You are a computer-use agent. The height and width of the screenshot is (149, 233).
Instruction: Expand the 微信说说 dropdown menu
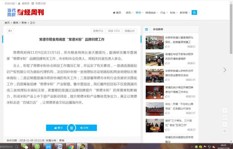[x=151, y=13]
